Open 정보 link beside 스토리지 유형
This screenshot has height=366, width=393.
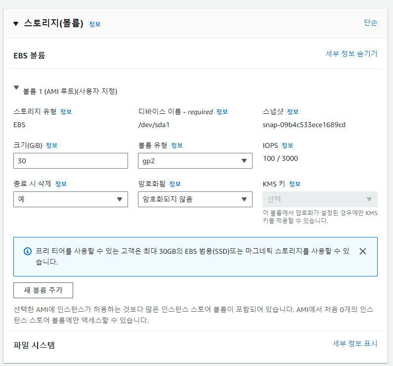coord(66,112)
